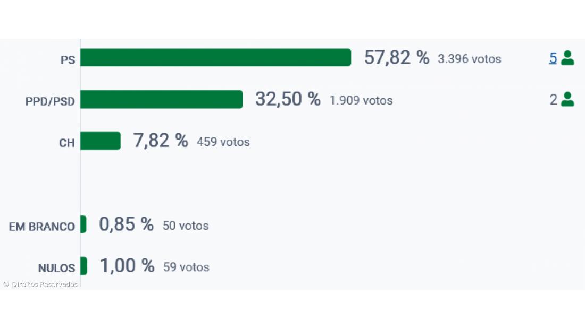585x329 pixels.
Task: Select the PPD/PSD party label
Action: coord(50,101)
